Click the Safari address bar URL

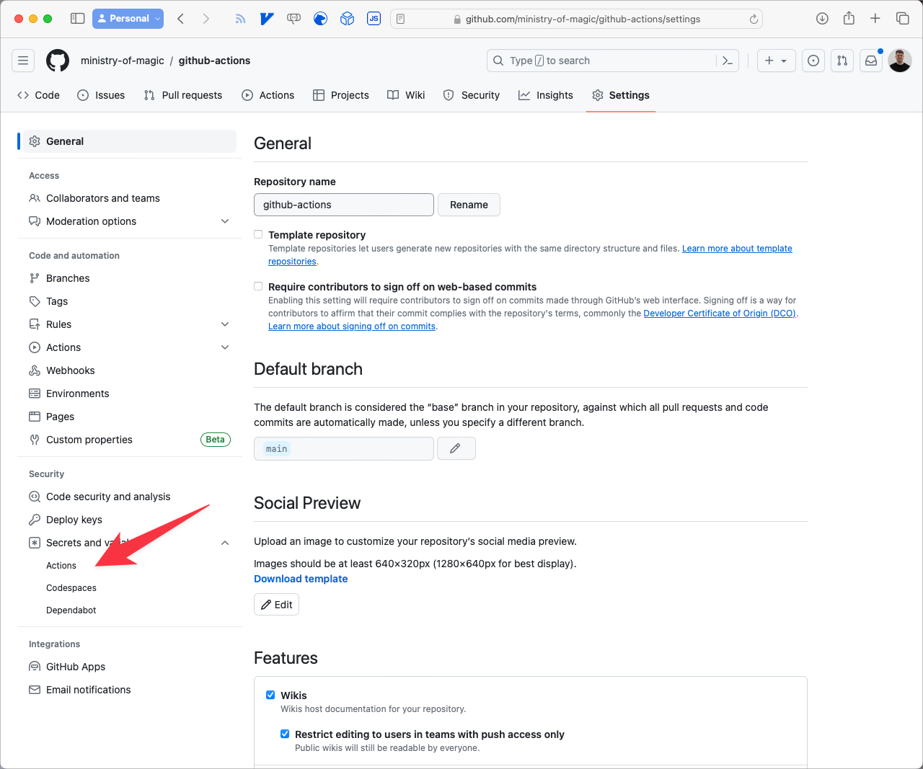tap(583, 19)
